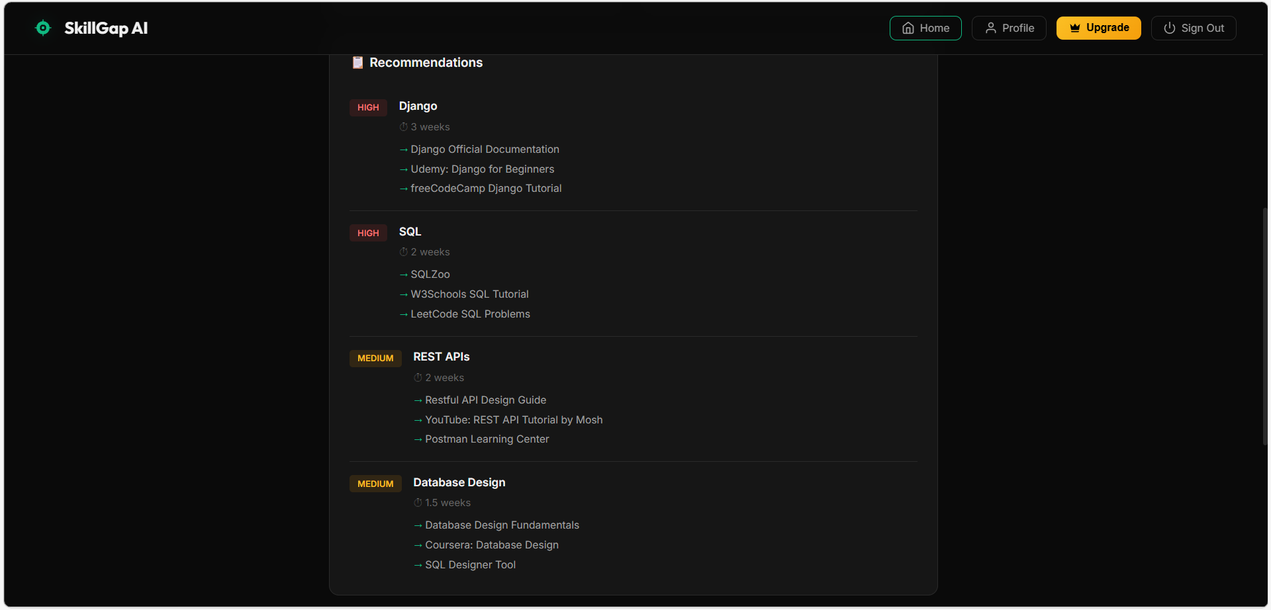Click the SkillGap AI logo icon
This screenshot has width=1271, height=610.
coord(42,28)
